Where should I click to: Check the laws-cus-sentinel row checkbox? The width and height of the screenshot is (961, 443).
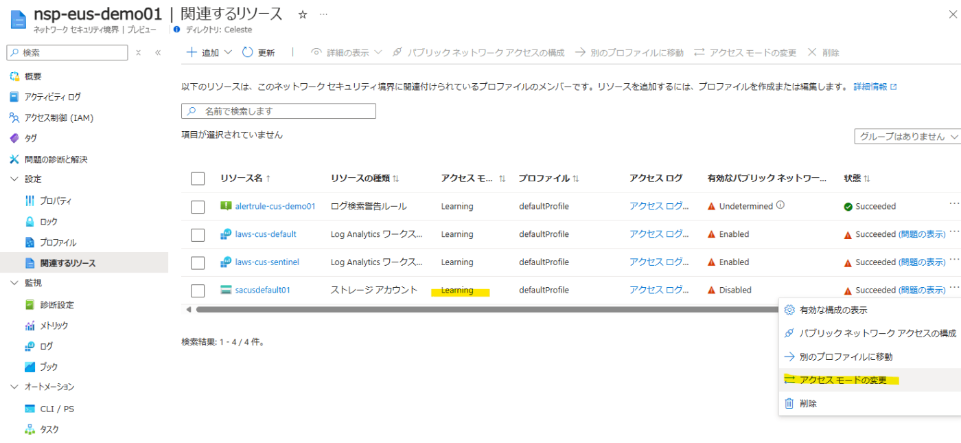tap(198, 262)
